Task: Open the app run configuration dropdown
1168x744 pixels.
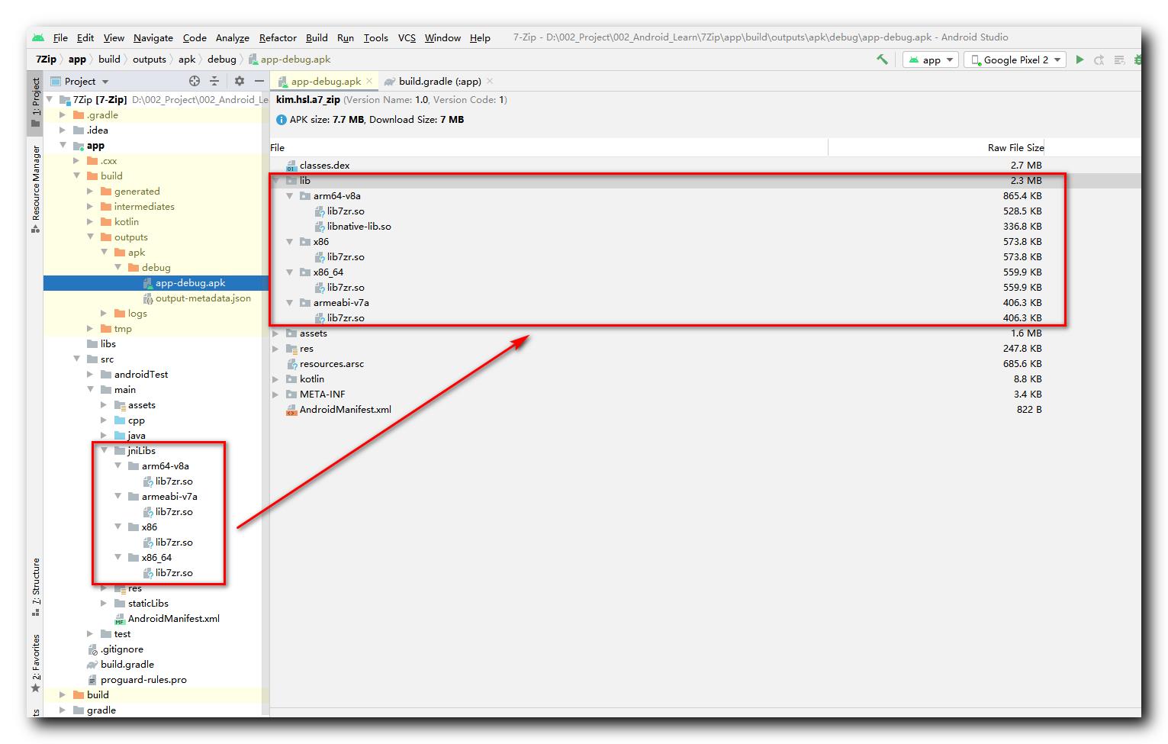Action: pos(931,60)
